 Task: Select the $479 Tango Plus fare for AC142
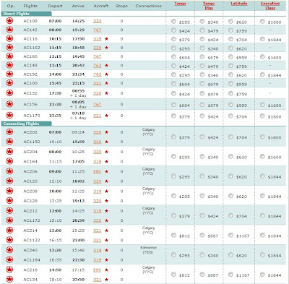(x=202, y=30)
